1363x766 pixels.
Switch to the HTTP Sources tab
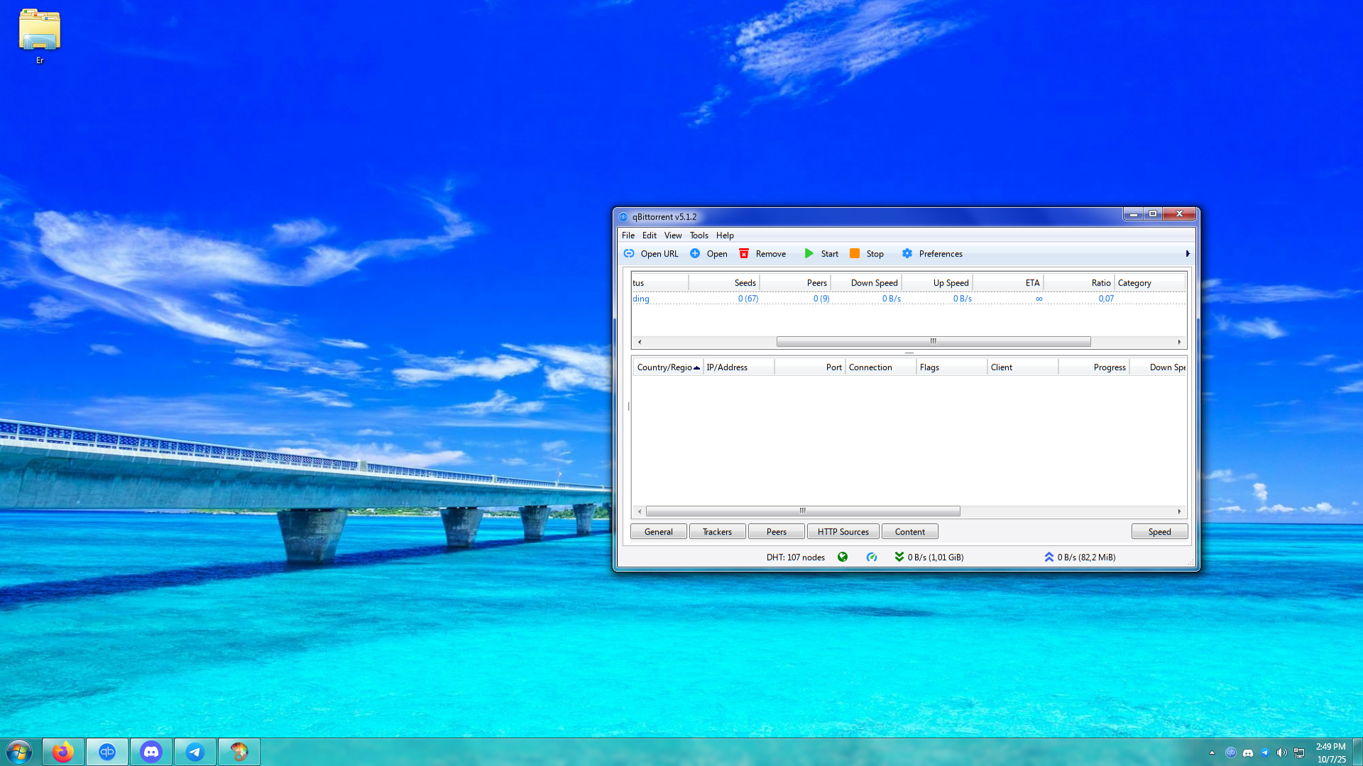click(843, 532)
